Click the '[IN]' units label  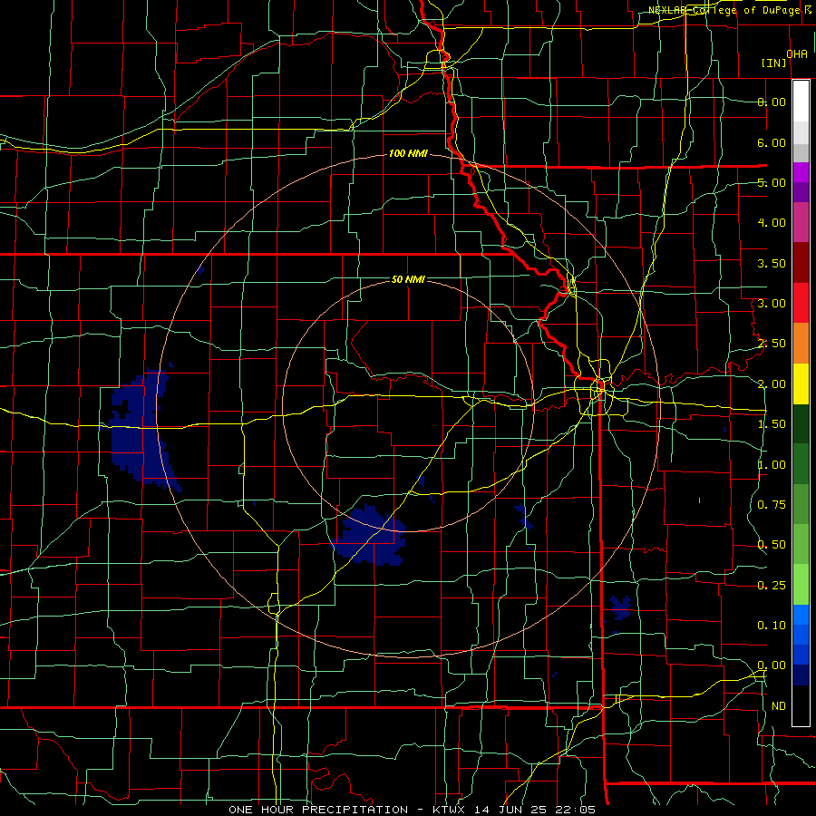coord(774,63)
